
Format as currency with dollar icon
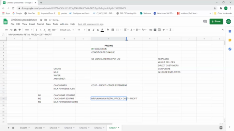point(36,30)
